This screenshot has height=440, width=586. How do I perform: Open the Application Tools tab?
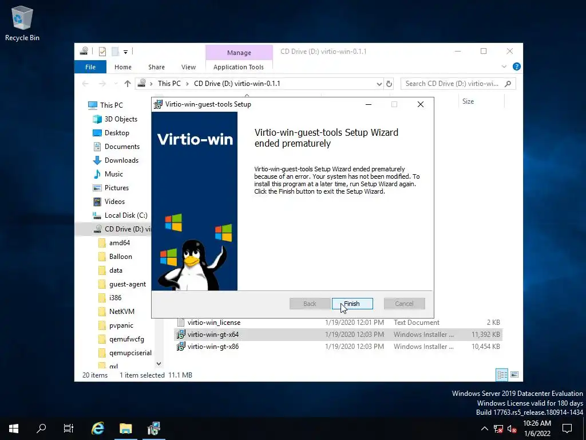click(239, 67)
